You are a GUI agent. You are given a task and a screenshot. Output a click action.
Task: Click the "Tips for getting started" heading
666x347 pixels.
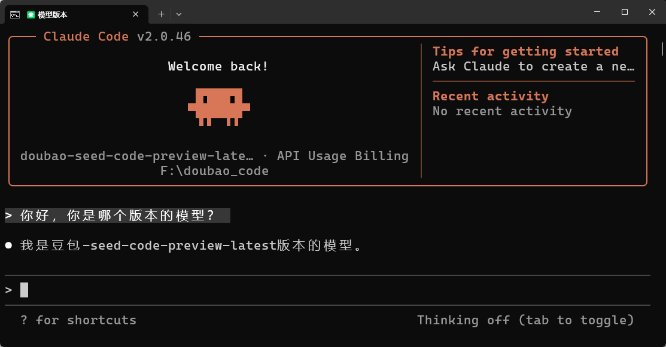pyautogui.click(x=525, y=51)
